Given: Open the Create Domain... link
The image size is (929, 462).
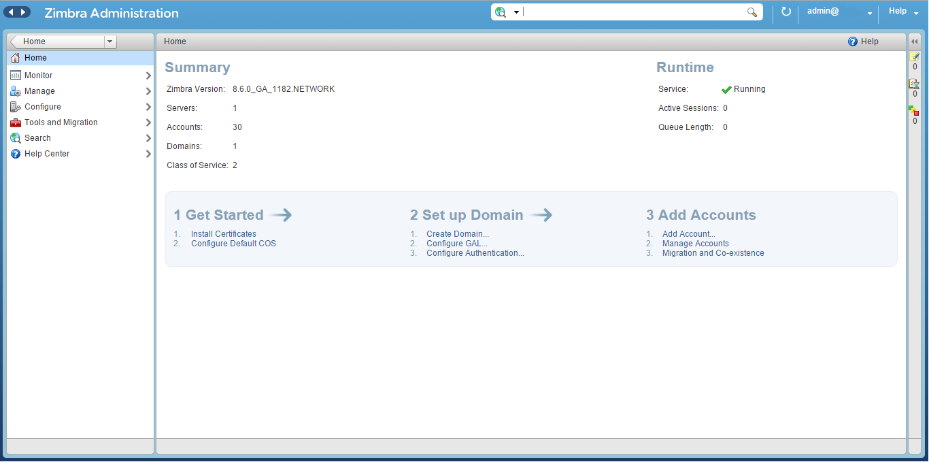Looking at the screenshot, I should pyautogui.click(x=458, y=234).
